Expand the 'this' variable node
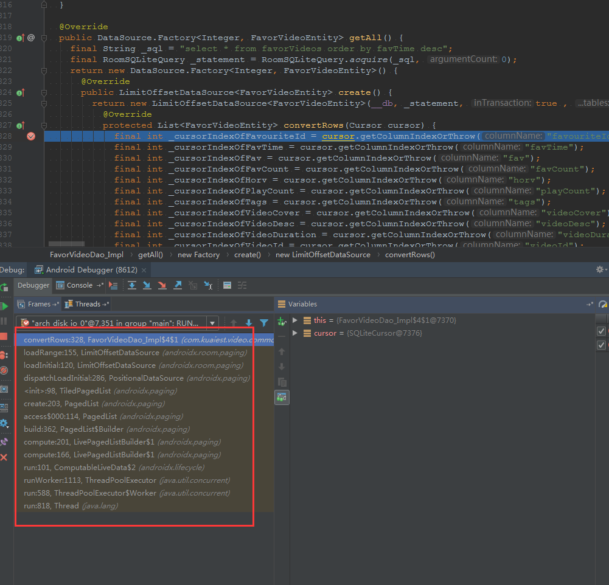The width and height of the screenshot is (609, 585). (x=295, y=320)
